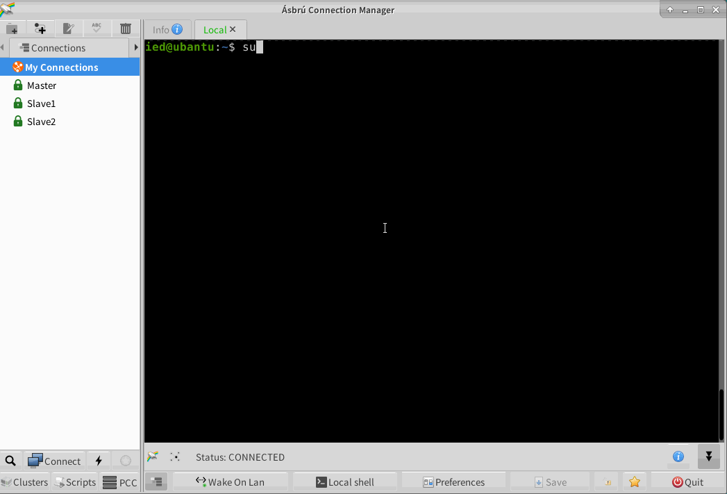Viewport: 727px width, 494px height.
Task: Open the Connections tree tab
Action: point(69,48)
